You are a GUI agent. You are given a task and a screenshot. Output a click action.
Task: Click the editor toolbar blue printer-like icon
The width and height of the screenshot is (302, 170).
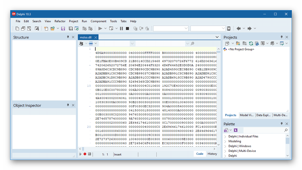tap(91, 43)
